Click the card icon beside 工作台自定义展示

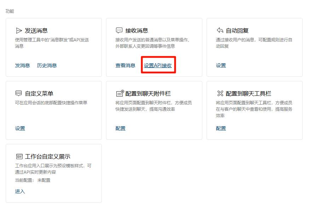[x=19, y=156]
